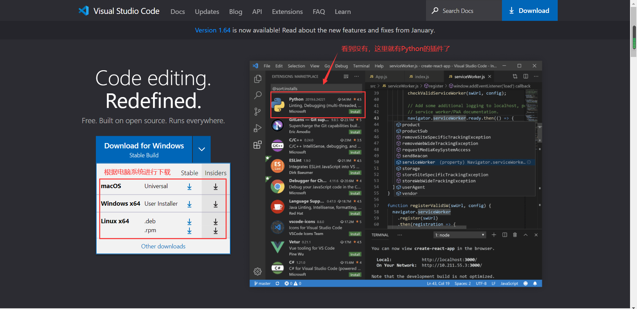Click Install on the Vetur extension
The height and width of the screenshot is (309, 637).
[355, 254]
